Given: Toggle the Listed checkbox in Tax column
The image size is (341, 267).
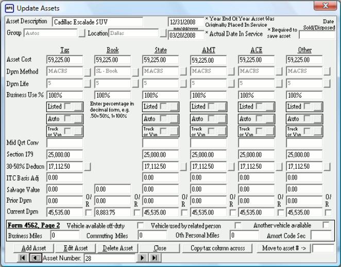Looking at the screenshot, I should [69, 106].
